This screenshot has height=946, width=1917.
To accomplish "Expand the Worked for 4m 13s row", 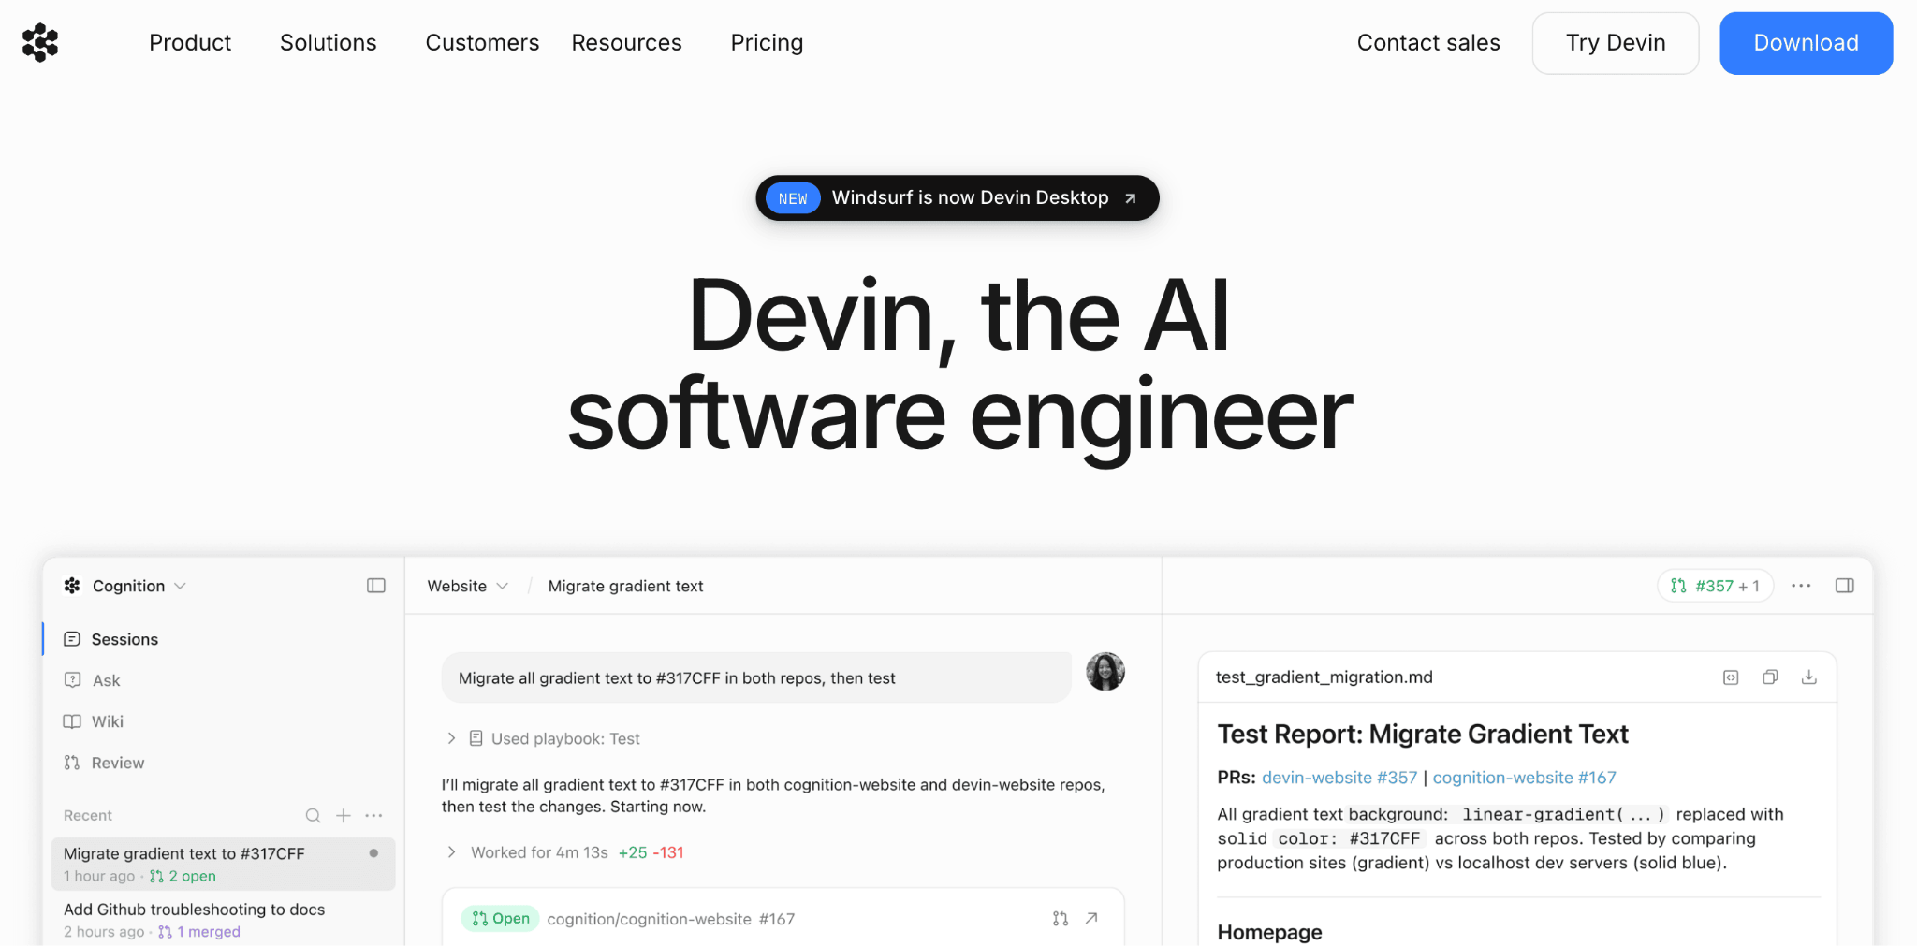I will [566, 852].
